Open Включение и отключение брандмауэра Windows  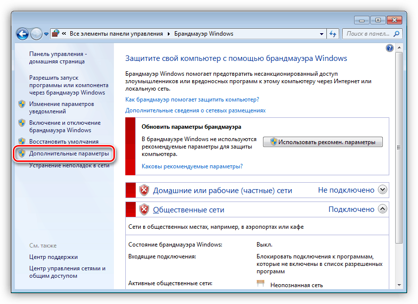pyautogui.click(x=64, y=126)
